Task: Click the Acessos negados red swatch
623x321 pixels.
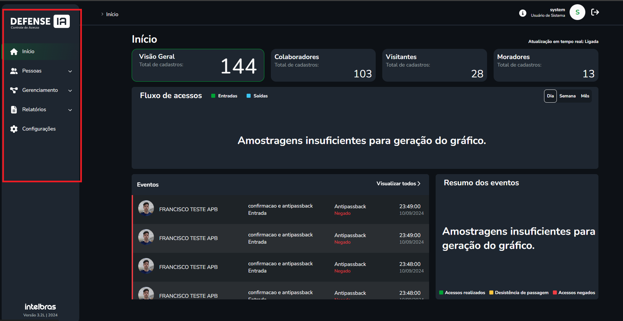Action: [555, 292]
